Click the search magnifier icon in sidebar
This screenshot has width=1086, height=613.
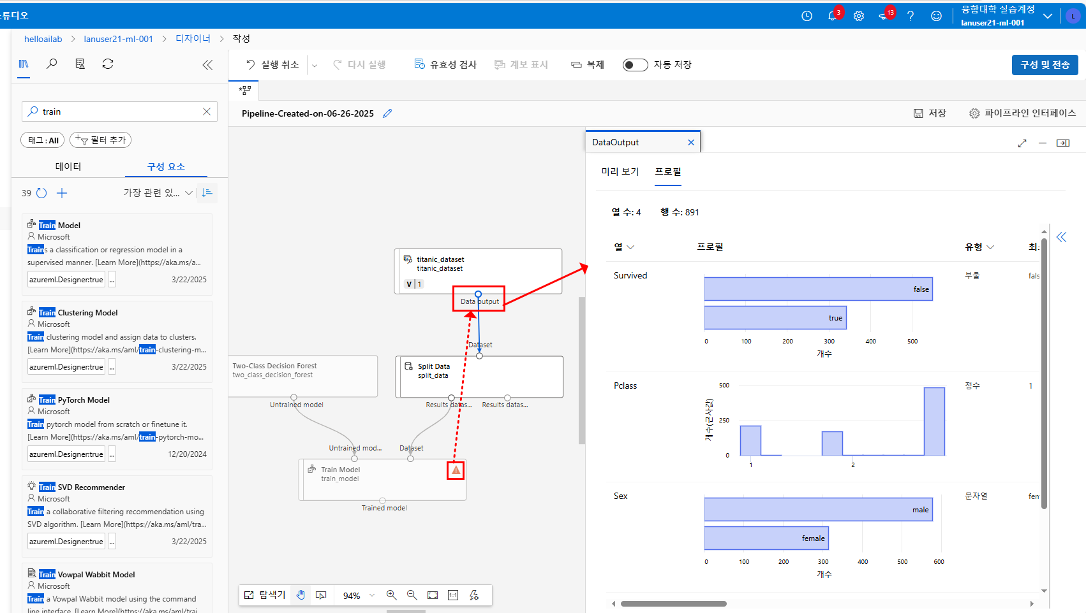click(52, 64)
